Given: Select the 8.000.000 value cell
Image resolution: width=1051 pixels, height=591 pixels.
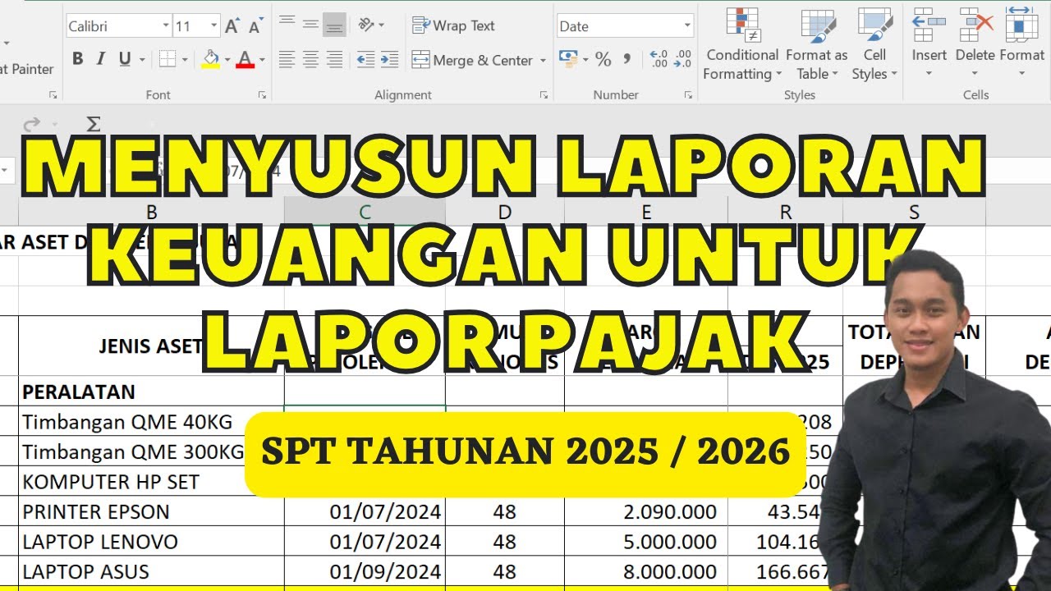Looking at the screenshot, I should pyautogui.click(x=646, y=571).
